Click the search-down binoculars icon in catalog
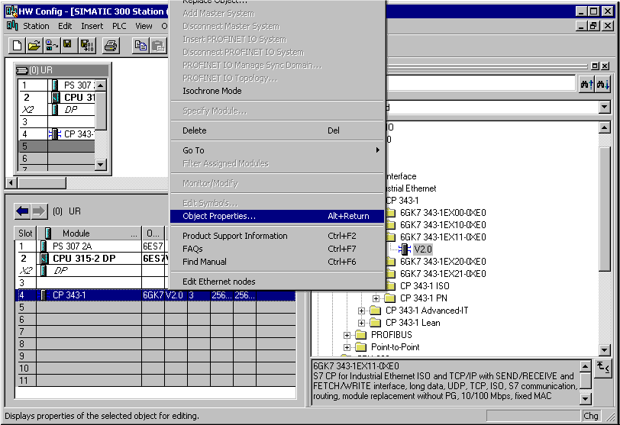Image resolution: width=620 pixels, height=425 pixels. pos(602,84)
